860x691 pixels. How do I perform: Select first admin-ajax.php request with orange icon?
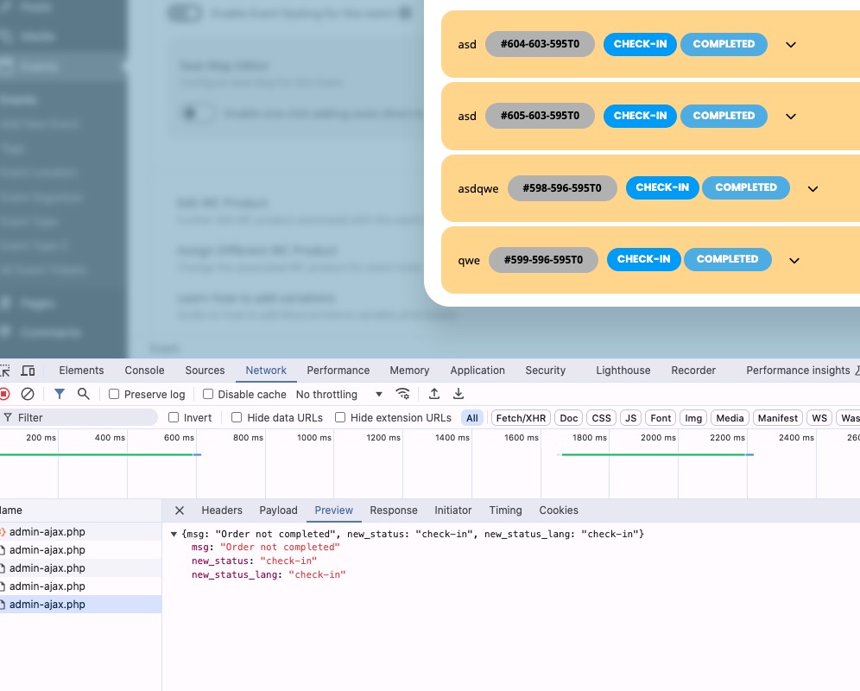80,532
